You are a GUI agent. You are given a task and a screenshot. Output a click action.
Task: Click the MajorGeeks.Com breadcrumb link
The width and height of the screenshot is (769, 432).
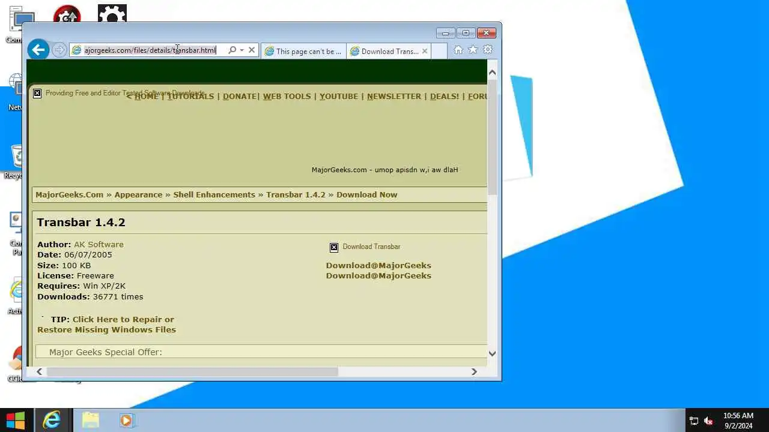69,194
